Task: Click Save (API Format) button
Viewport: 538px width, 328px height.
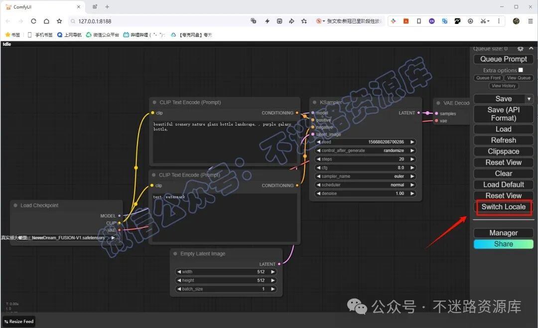Action: coord(503,114)
